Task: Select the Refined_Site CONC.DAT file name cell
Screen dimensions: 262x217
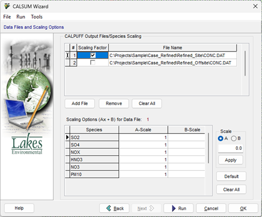Action: 172,55
